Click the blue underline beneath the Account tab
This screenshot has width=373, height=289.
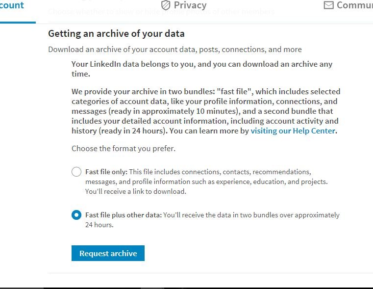18,23
